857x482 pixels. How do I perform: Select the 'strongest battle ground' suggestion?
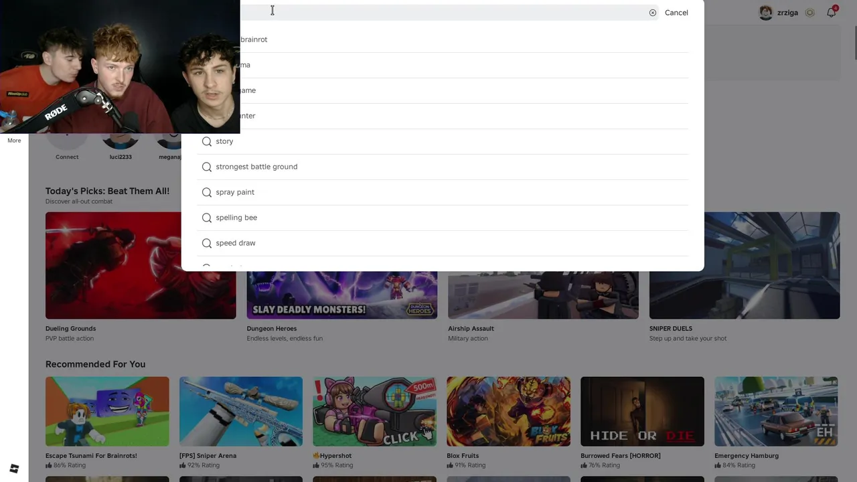click(x=443, y=167)
